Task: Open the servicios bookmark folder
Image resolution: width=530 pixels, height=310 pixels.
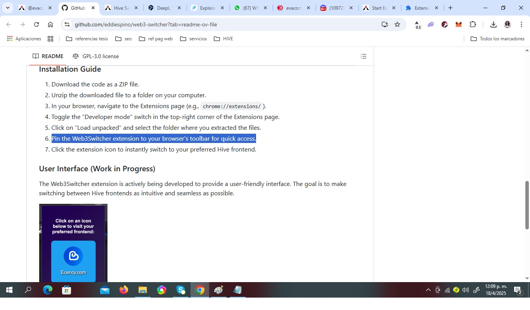Action: coord(194,39)
